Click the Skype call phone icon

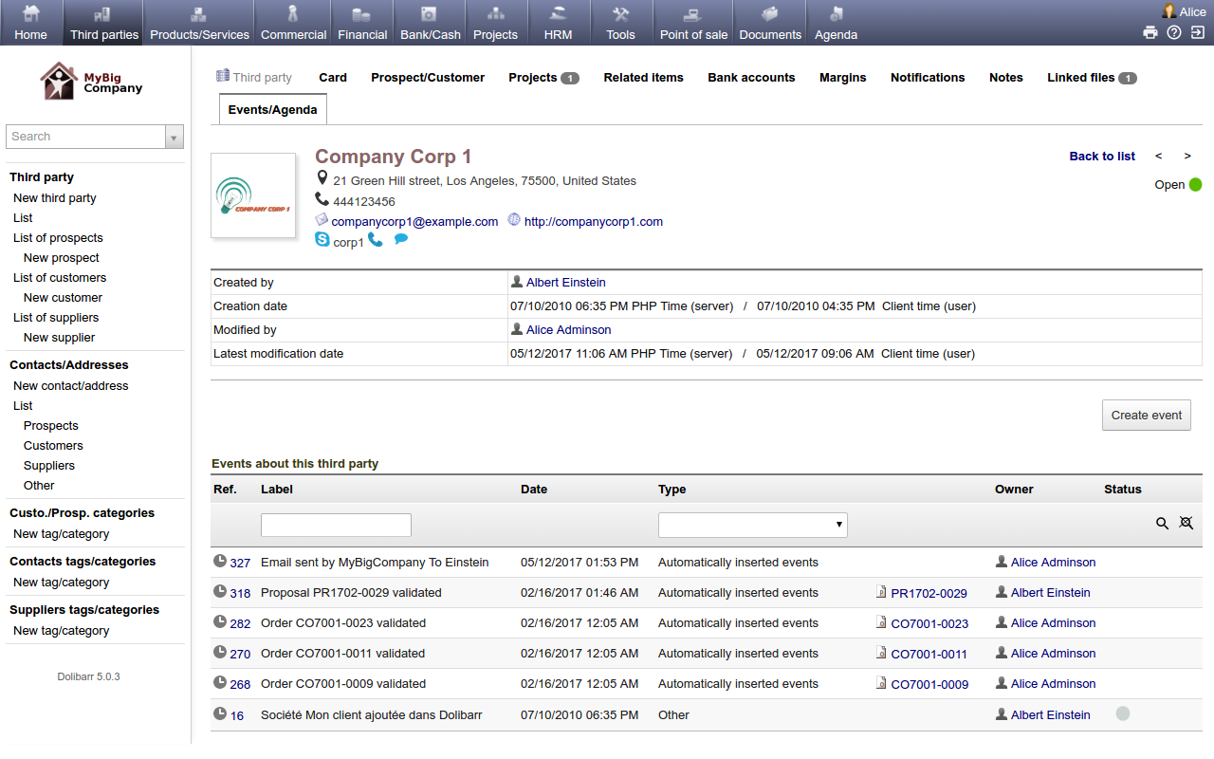(x=376, y=240)
